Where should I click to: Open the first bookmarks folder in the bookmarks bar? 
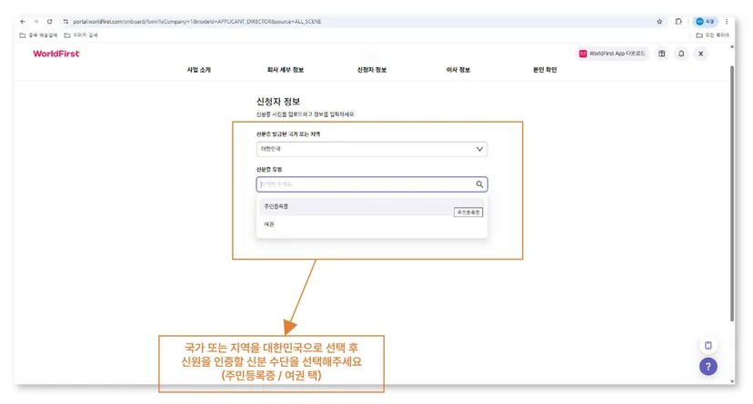(x=38, y=35)
